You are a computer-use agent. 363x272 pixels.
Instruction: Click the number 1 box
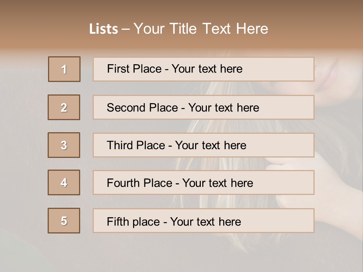(64, 69)
